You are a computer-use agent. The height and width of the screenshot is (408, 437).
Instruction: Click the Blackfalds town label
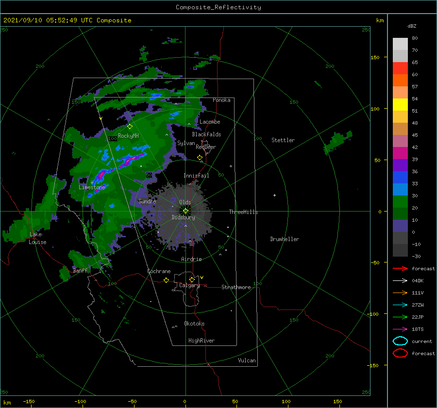click(x=206, y=134)
